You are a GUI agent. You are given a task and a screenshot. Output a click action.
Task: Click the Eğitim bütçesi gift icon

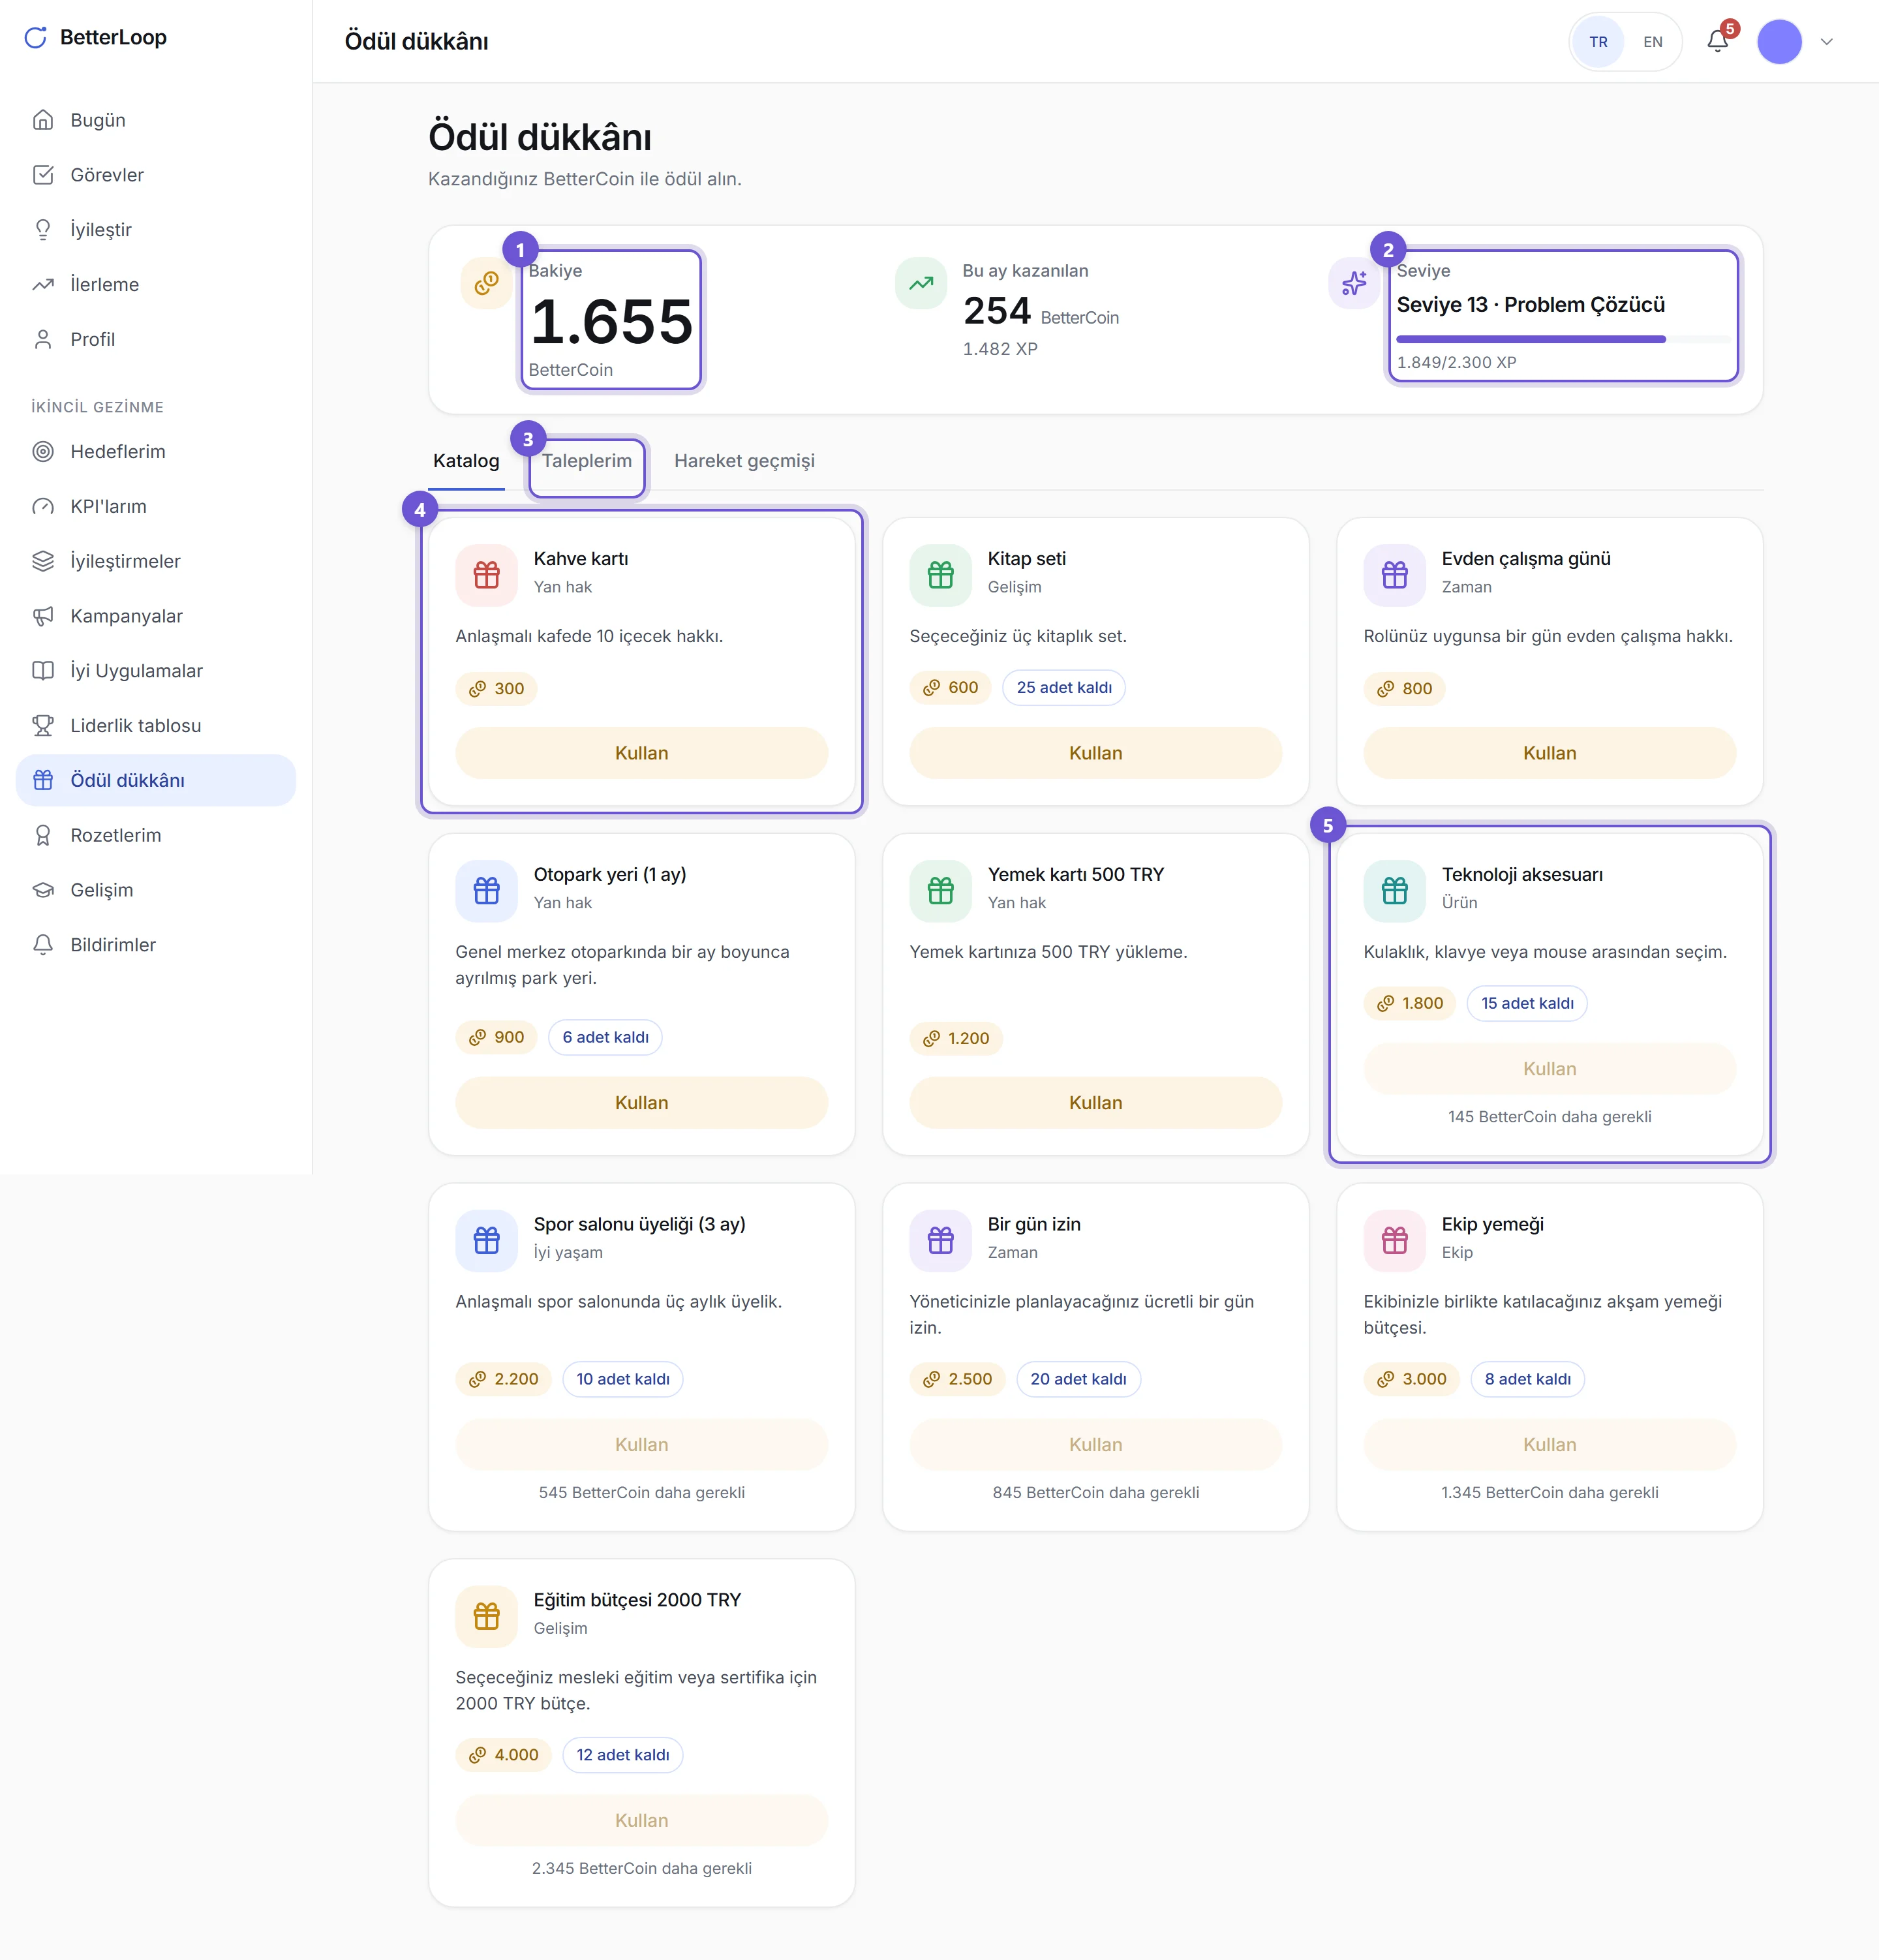click(487, 1617)
